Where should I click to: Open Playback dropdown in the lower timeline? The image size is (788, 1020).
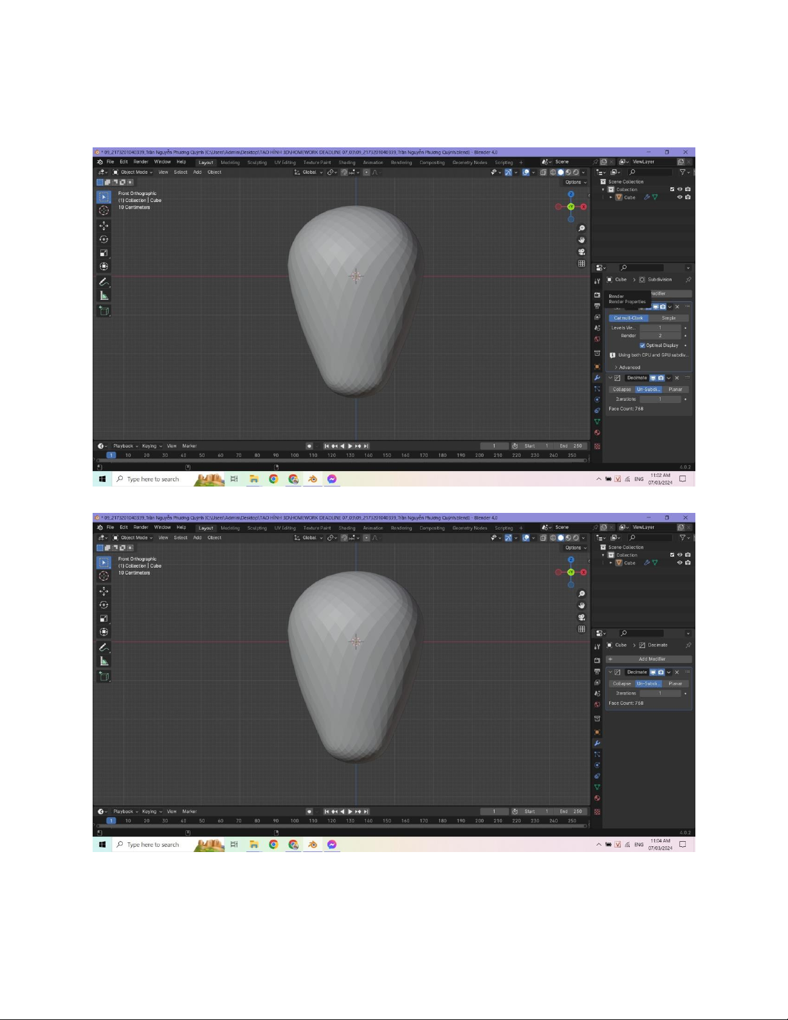pos(125,811)
